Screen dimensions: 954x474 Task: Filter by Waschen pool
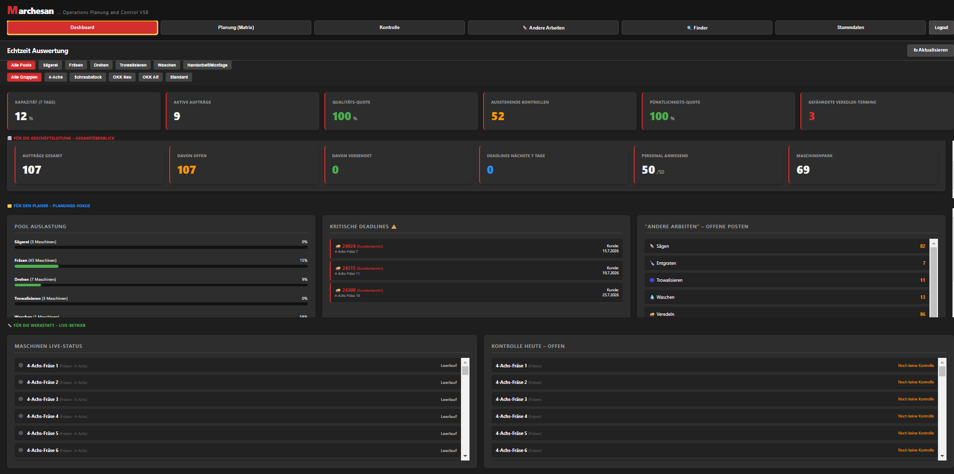point(167,65)
